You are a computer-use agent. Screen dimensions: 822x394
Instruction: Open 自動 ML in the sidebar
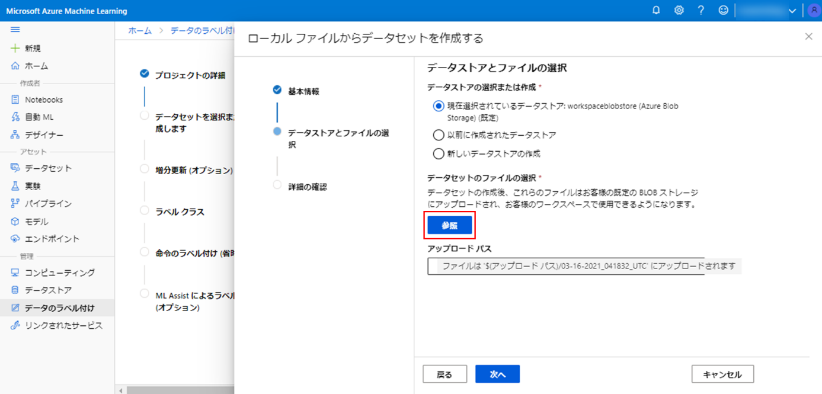click(x=39, y=117)
